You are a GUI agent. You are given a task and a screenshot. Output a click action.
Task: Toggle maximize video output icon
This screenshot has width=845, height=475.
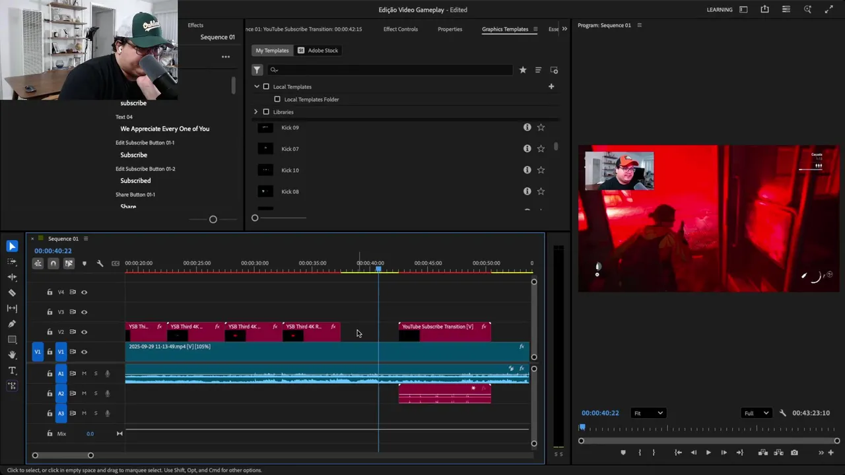(x=828, y=9)
